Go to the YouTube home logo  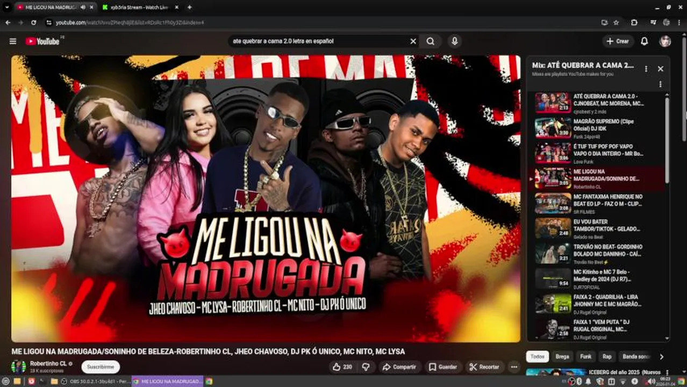tap(42, 41)
